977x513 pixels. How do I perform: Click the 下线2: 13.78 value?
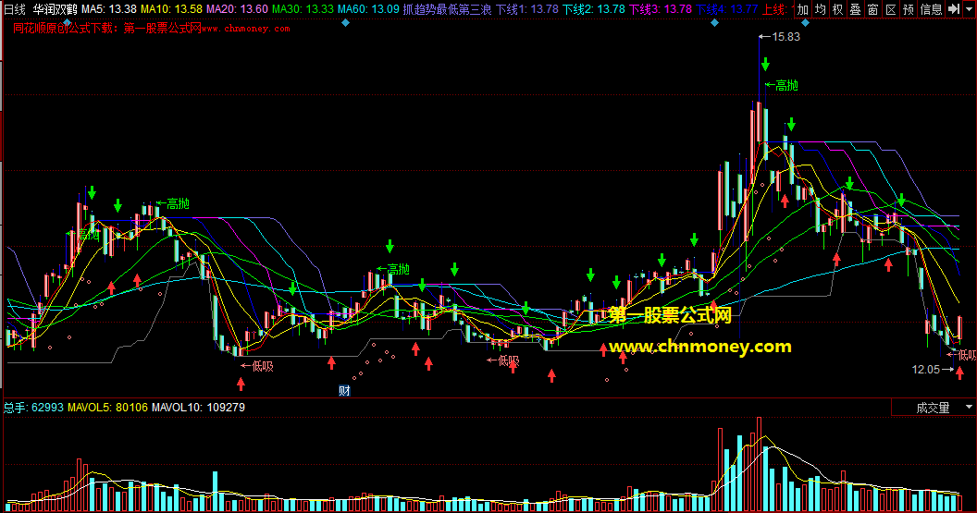click(594, 8)
